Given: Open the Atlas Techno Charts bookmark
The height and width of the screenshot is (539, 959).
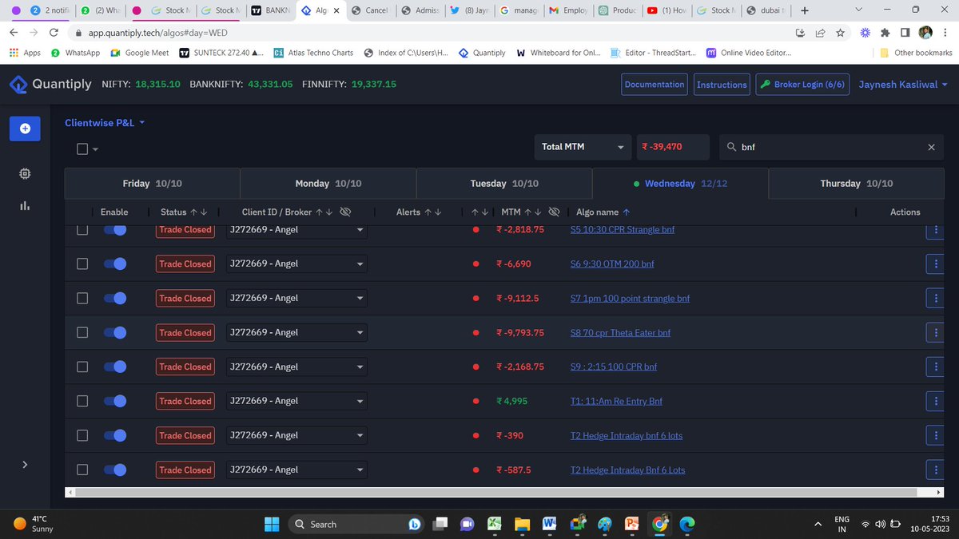Looking at the screenshot, I should tap(313, 53).
